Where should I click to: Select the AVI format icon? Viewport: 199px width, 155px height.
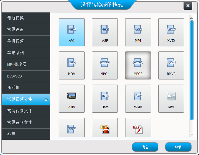[72, 29]
